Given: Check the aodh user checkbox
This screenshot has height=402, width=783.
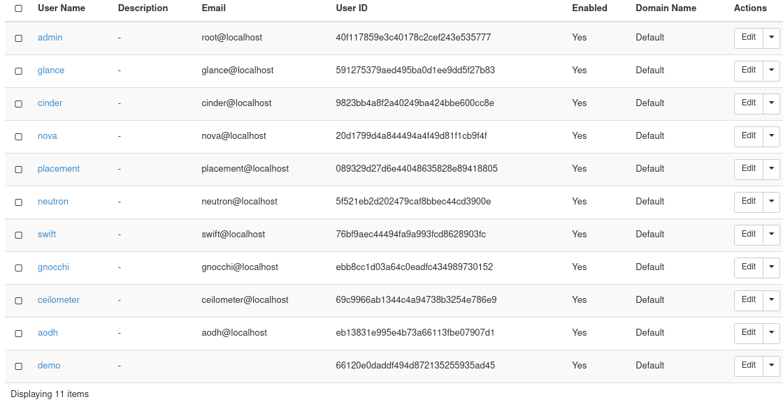Looking at the screenshot, I should [x=18, y=334].
